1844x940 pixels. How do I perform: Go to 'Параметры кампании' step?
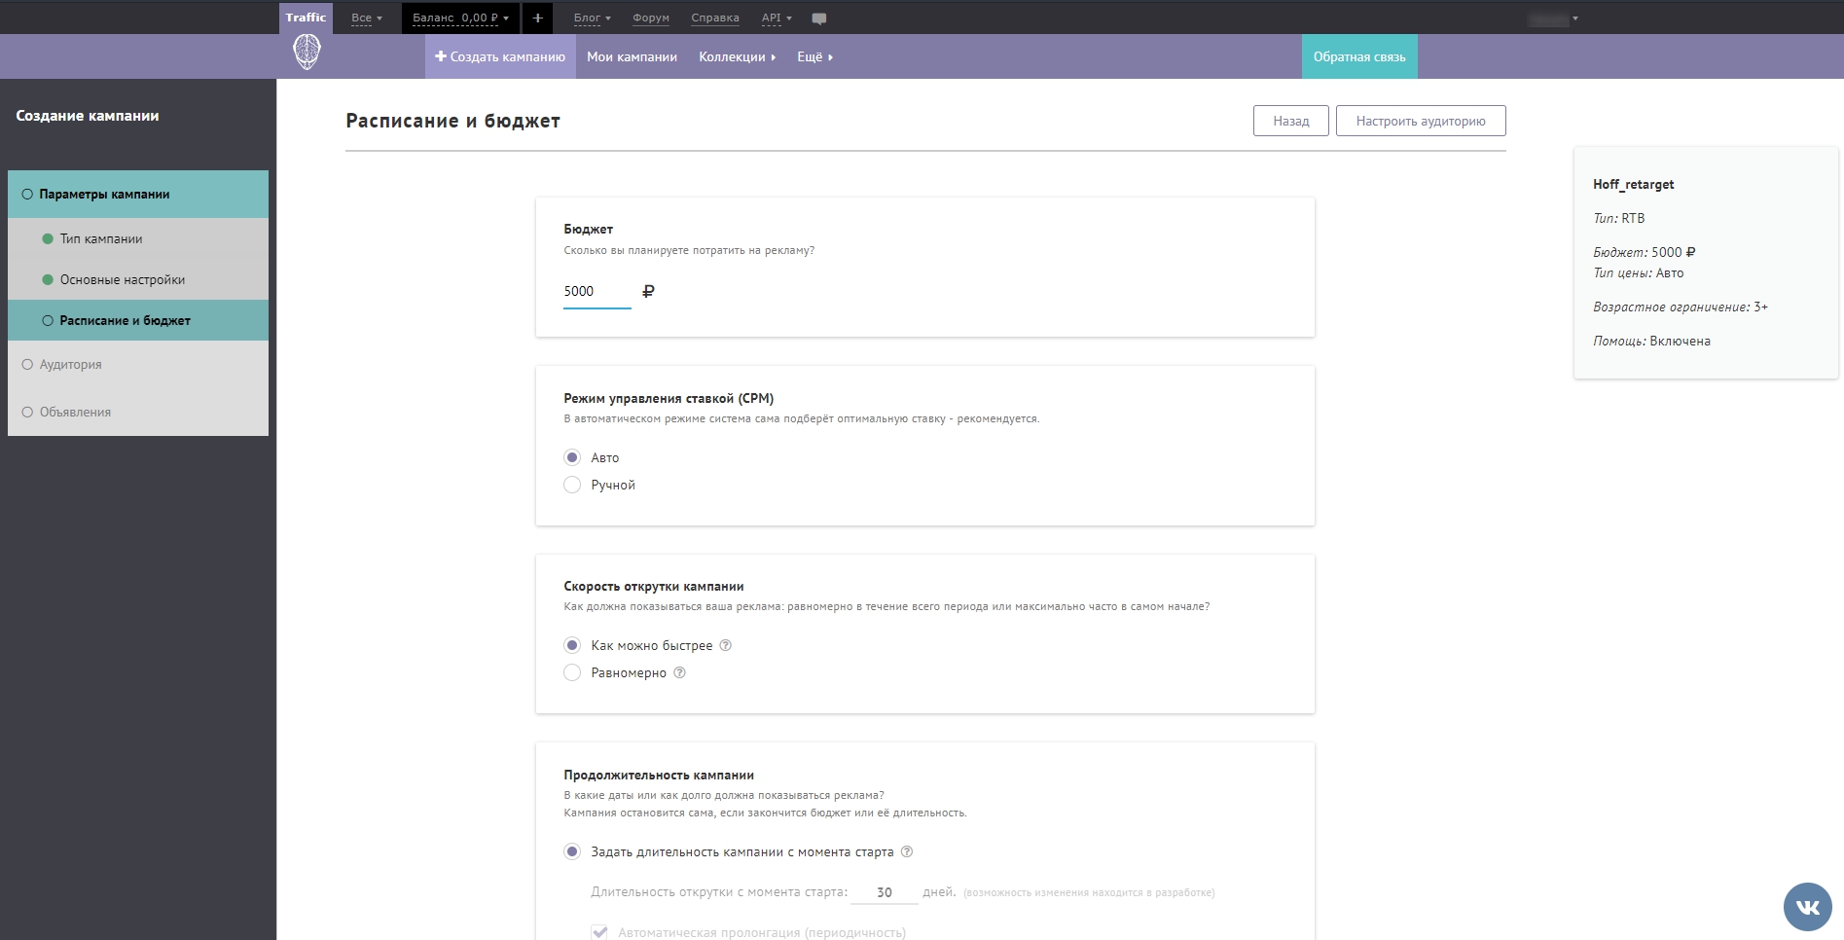coord(138,194)
